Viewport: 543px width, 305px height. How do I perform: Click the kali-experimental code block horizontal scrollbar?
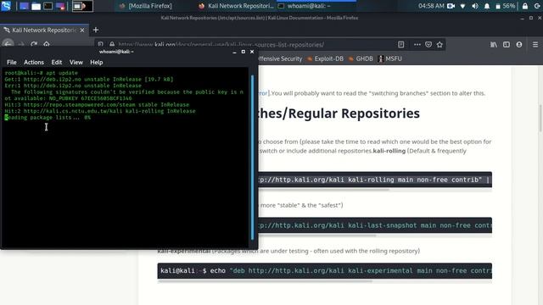coord(265,281)
